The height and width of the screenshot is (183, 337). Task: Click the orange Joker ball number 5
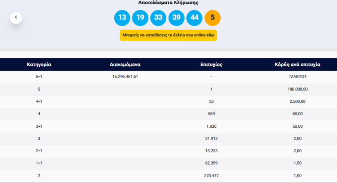point(213,18)
